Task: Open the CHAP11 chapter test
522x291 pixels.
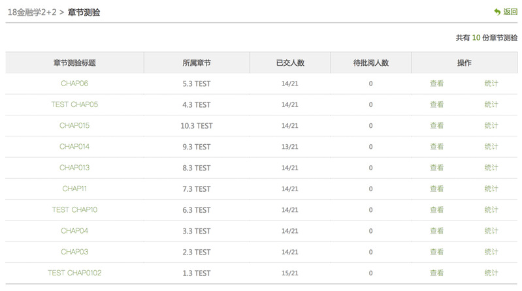Action: [x=74, y=189]
